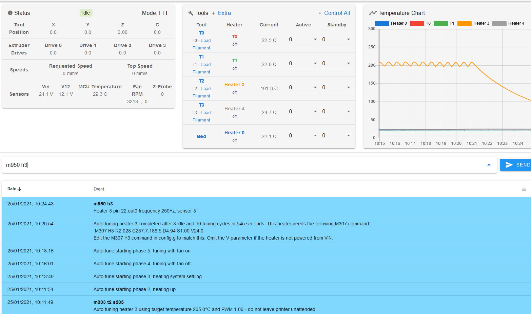Click MCU Temperature value 29.3 C

click(x=100, y=94)
